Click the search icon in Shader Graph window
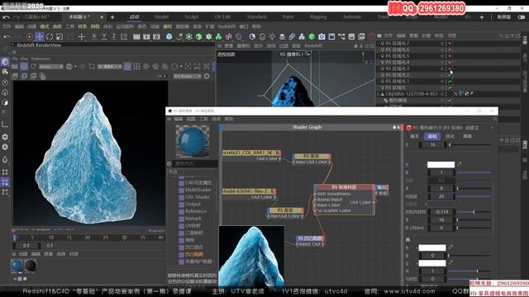 (495, 119)
